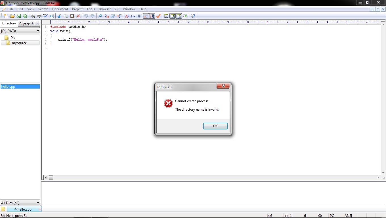Screen dimensions: 386x218
Task: Click the Print icon in the toolbar
Action: tap(39, 16)
